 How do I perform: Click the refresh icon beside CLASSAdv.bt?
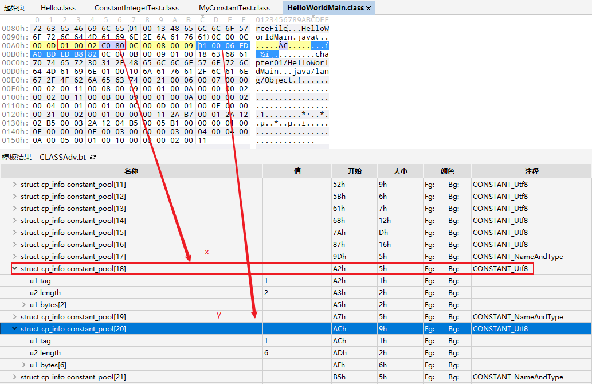click(x=93, y=157)
